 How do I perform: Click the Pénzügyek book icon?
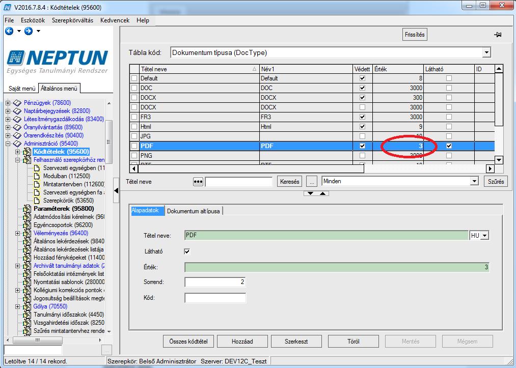(17, 103)
